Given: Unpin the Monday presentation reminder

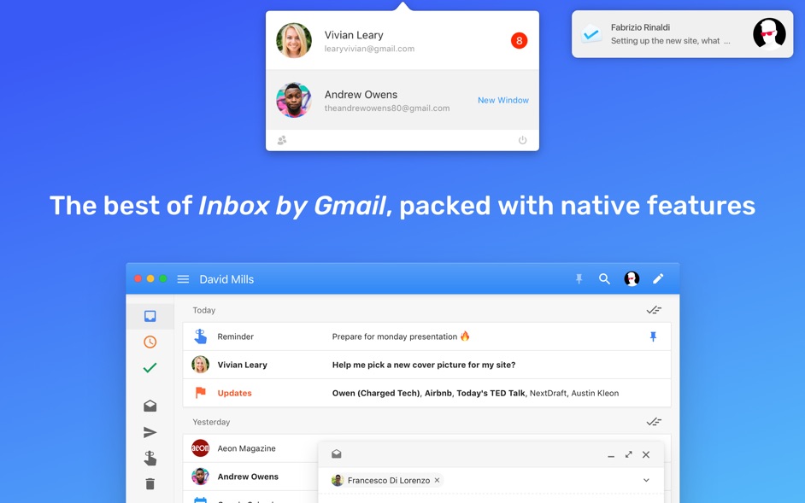Looking at the screenshot, I should click(653, 336).
